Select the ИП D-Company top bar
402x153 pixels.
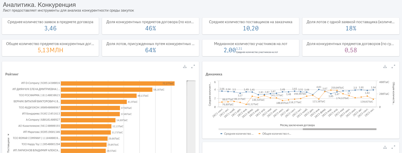(x=117, y=83)
